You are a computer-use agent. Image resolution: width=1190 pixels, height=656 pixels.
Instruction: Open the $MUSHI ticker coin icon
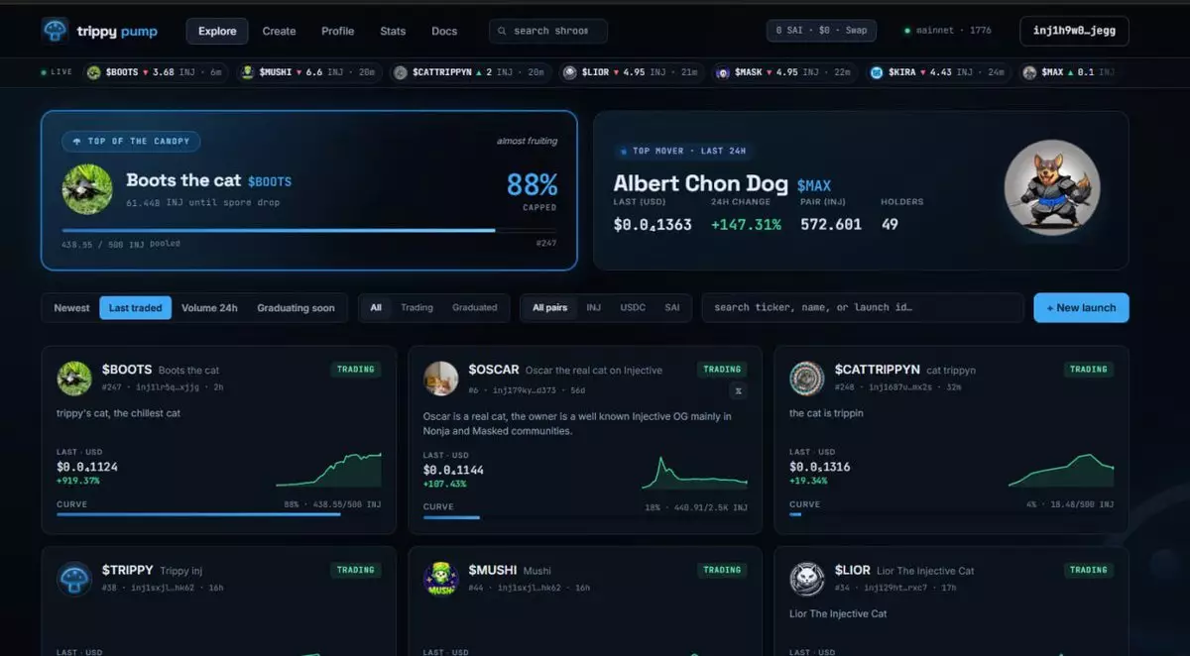click(247, 72)
